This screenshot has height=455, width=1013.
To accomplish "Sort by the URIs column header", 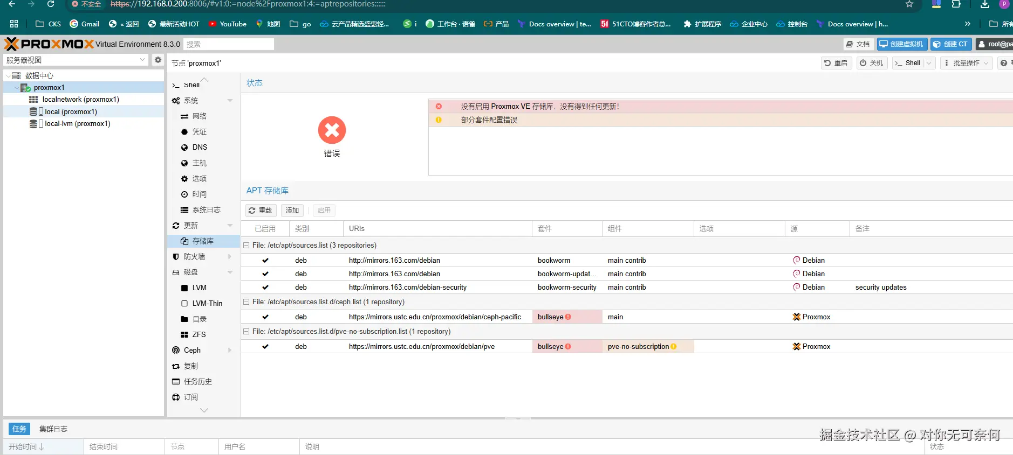I will pos(437,229).
